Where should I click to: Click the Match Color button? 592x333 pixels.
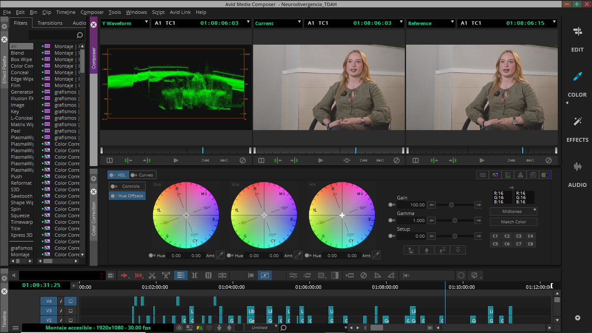[514, 222]
